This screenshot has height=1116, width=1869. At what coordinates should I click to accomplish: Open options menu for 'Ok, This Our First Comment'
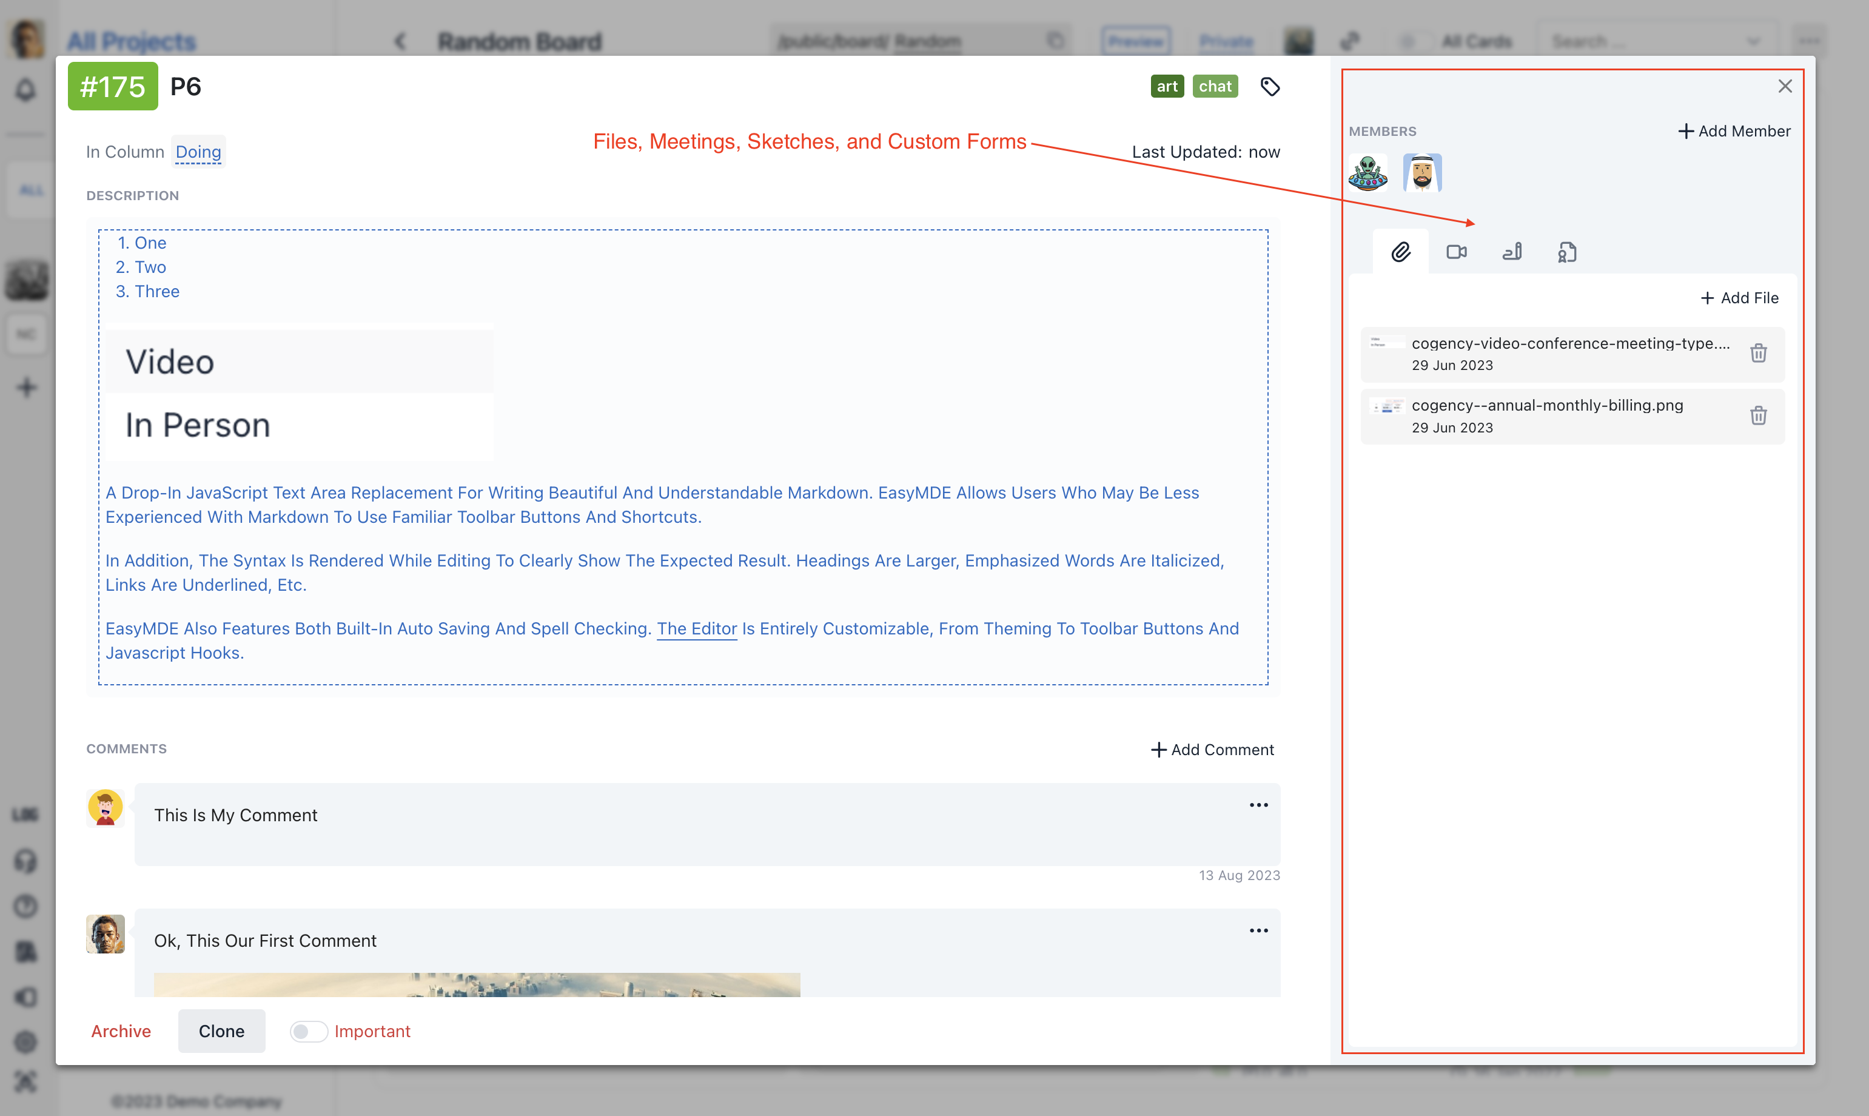coord(1258,931)
